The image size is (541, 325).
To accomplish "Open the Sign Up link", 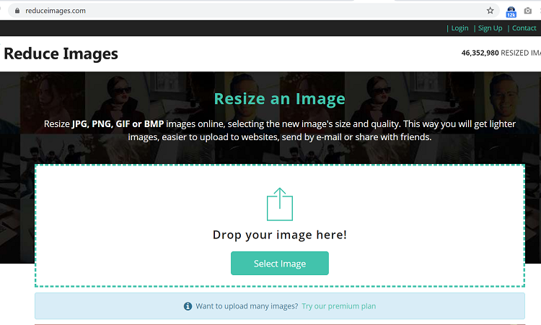I will (490, 28).
